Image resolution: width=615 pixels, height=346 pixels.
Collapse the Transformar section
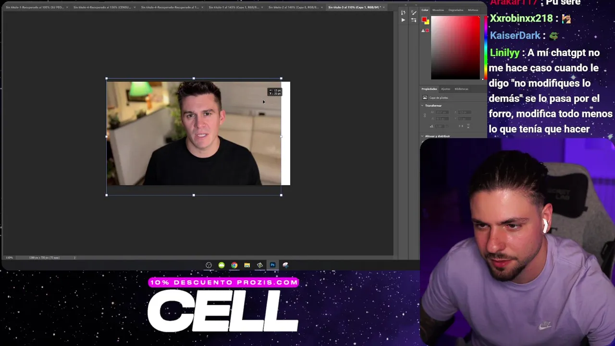coord(423,106)
